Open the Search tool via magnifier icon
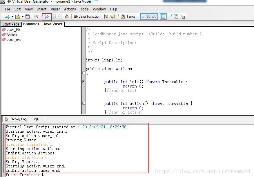 click(36, 17)
